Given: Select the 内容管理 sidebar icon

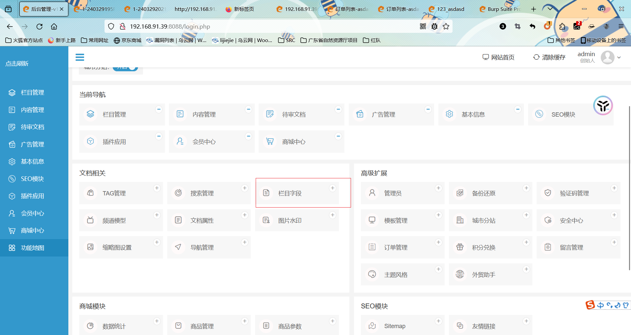Looking at the screenshot, I should pos(12,110).
